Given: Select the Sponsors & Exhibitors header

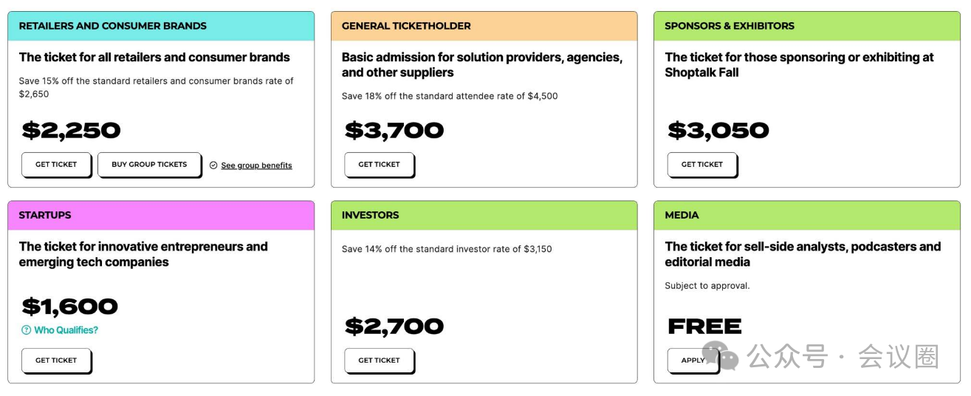Looking at the screenshot, I should 807,26.
